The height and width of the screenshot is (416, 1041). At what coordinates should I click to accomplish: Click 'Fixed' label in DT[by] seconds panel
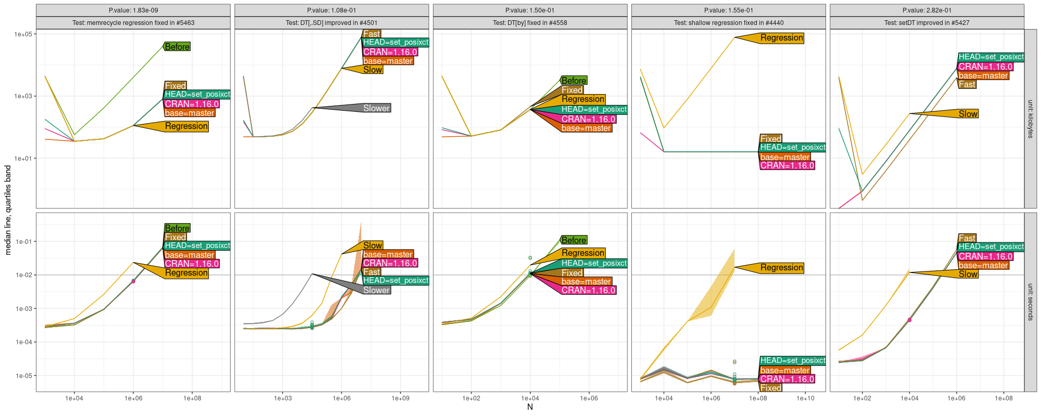[572, 273]
